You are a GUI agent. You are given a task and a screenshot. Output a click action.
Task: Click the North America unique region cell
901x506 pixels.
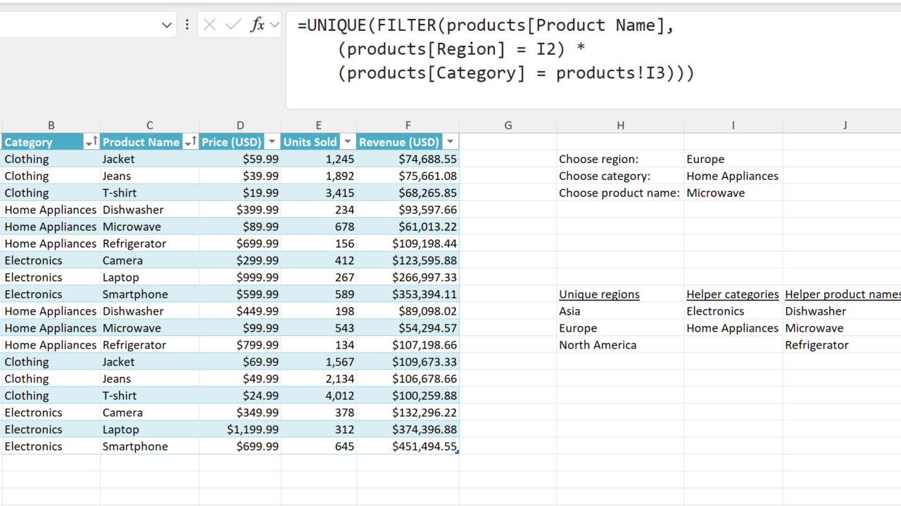pyautogui.click(x=619, y=345)
